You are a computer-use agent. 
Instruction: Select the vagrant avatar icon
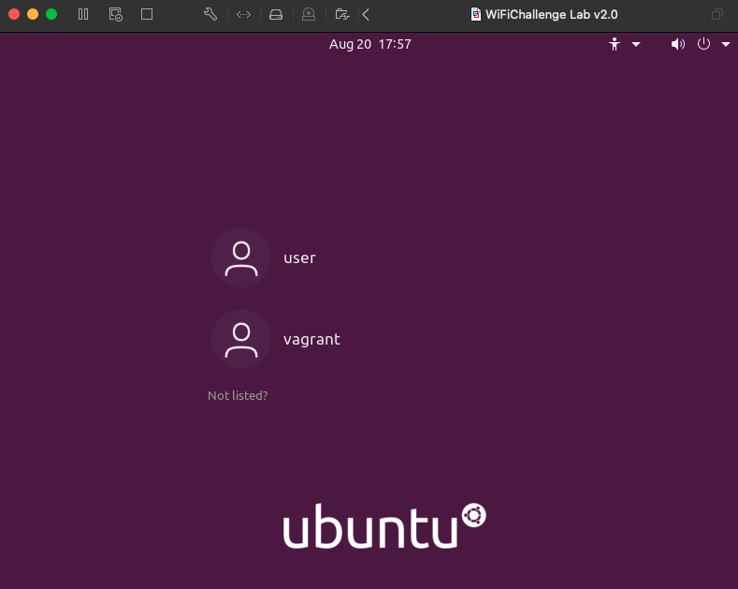241,339
